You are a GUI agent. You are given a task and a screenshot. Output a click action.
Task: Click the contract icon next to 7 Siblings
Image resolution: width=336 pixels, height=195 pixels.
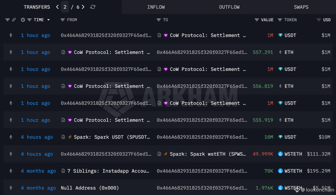tap(63, 171)
